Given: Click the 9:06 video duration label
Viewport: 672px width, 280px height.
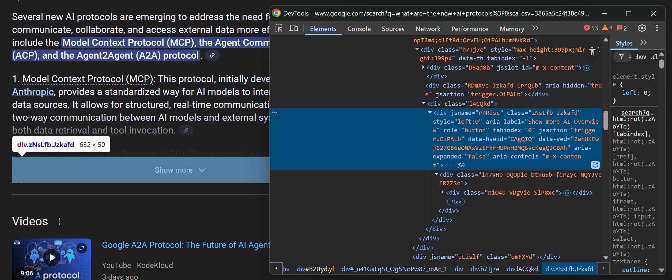Looking at the screenshot, I should tap(27, 273).
